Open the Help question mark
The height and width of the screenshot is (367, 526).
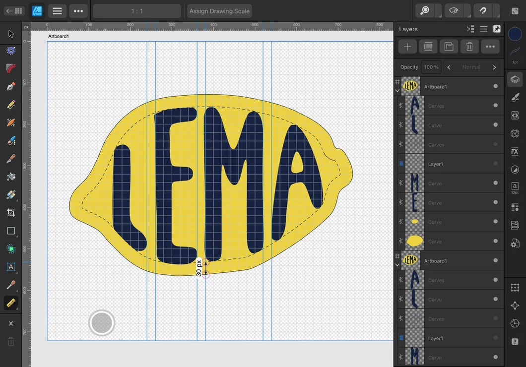click(x=515, y=342)
